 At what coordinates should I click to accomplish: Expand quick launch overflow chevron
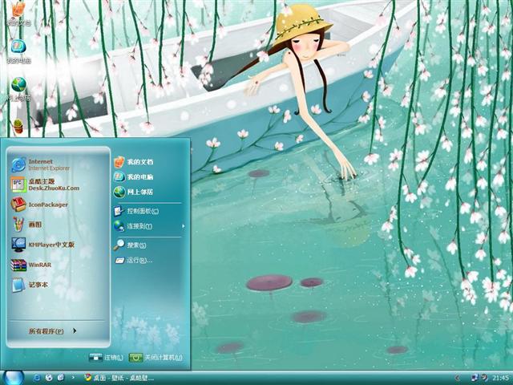click(x=73, y=378)
